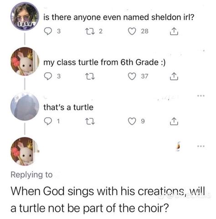The image size is (216, 219).
Task: Open bunny avatar above Replying to
Action: coord(25,151)
